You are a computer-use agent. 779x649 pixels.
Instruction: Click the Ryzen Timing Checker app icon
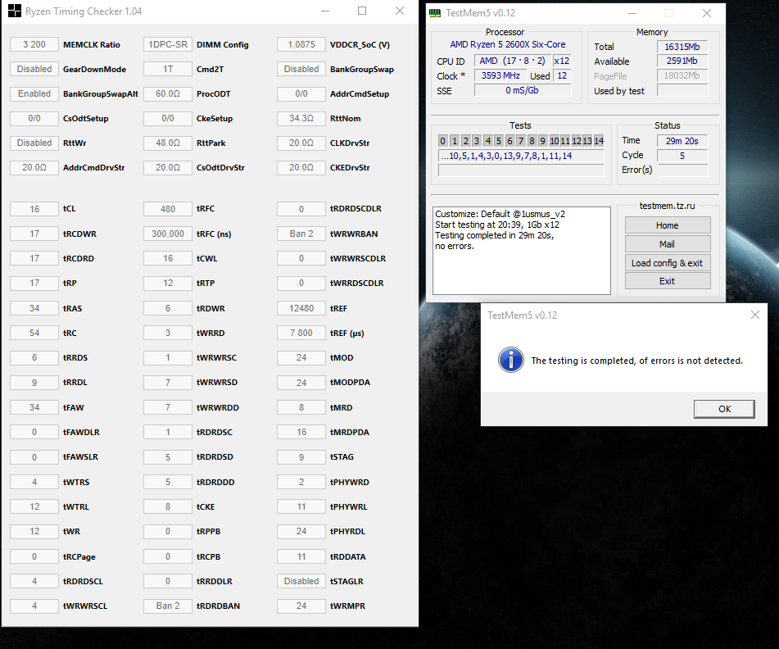[15, 11]
